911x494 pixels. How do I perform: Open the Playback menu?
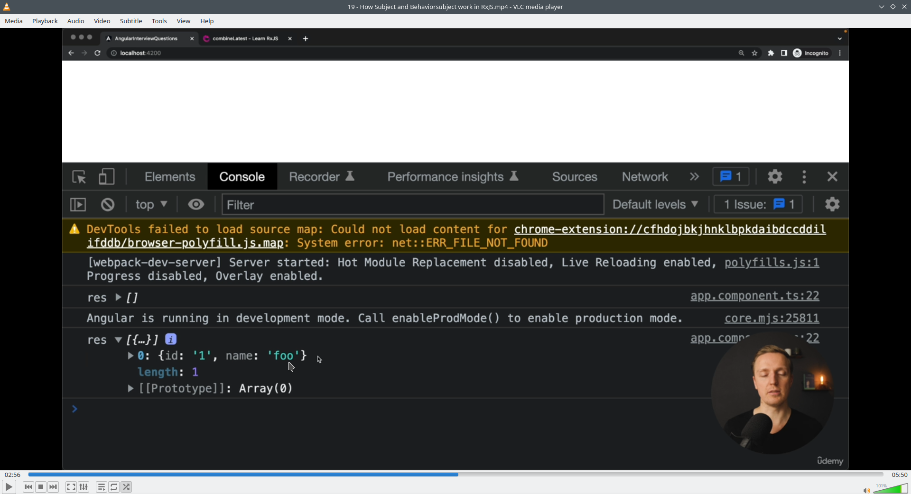pyautogui.click(x=45, y=21)
